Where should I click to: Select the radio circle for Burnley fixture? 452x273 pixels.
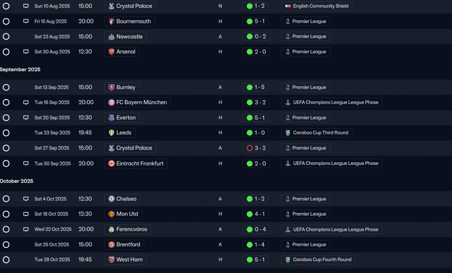coord(6,87)
